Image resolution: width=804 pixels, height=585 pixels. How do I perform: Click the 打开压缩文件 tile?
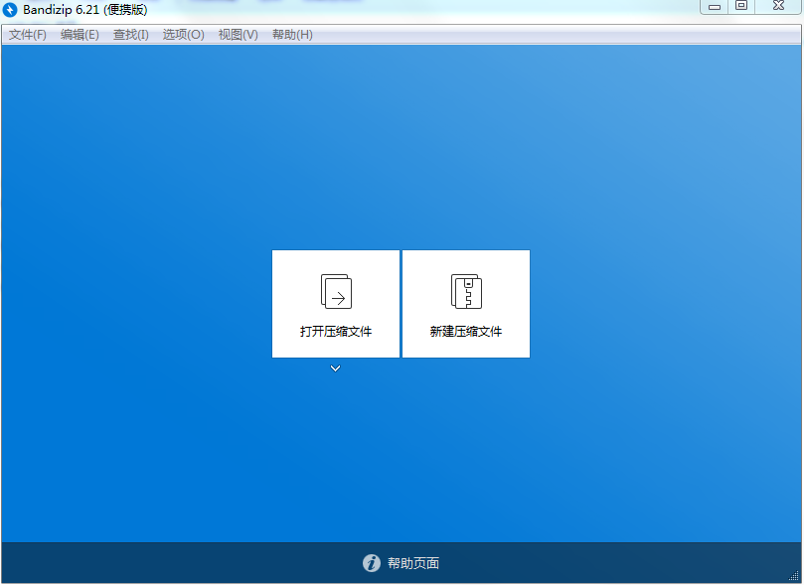pos(336,304)
